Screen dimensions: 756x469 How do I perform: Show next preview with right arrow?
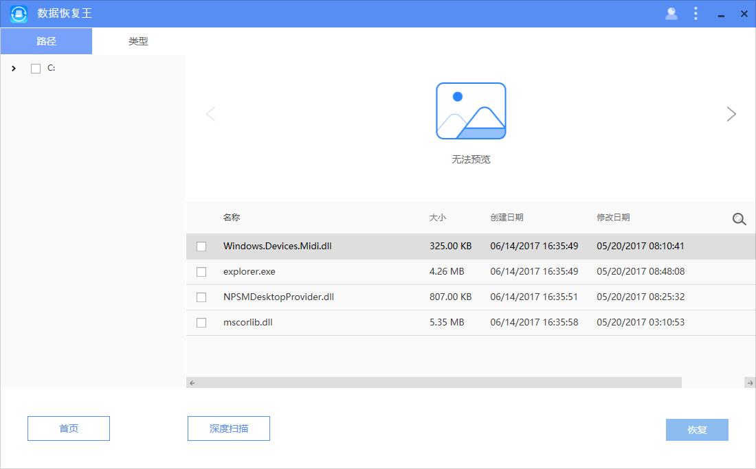(x=731, y=114)
